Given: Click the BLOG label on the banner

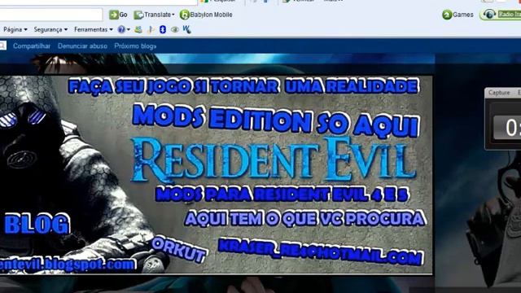Looking at the screenshot, I should (x=37, y=225).
